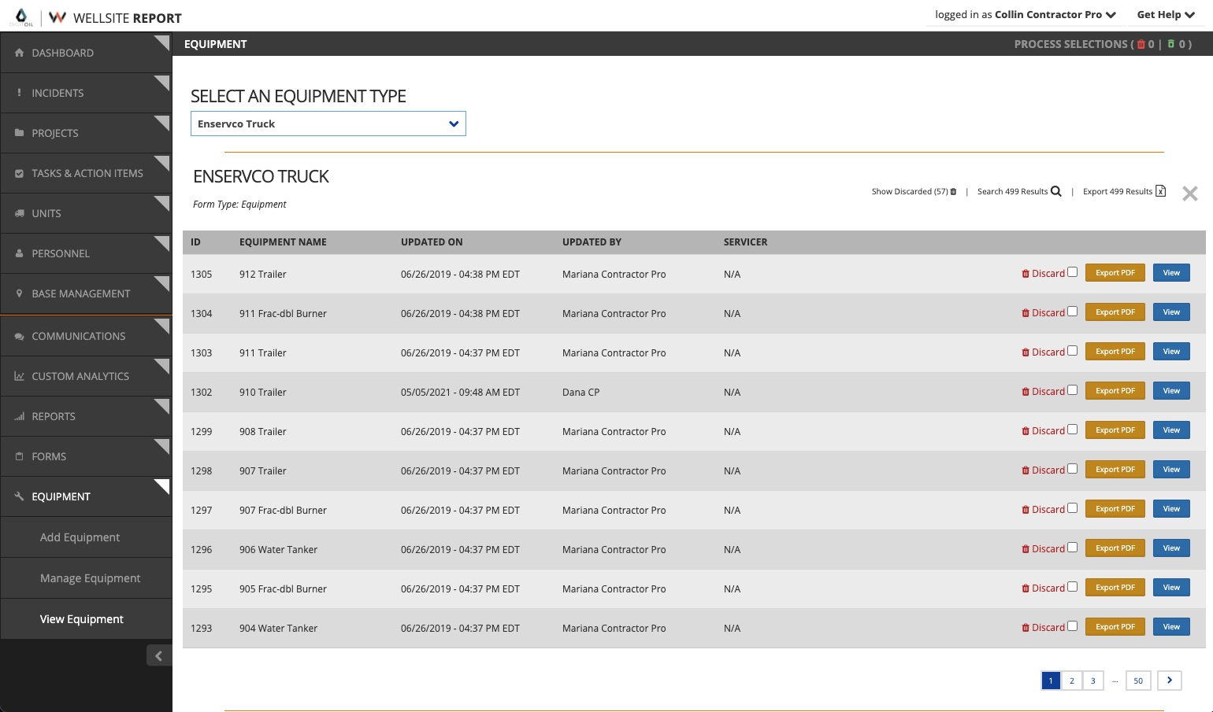Viewport: 1213px width, 712px height.
Task: Click the Show Discarded trash icon
Action: click(x=953, y=192)
